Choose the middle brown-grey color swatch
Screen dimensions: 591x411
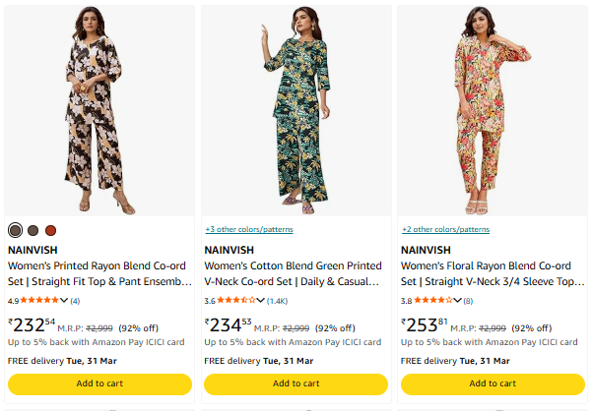[33, 230]
